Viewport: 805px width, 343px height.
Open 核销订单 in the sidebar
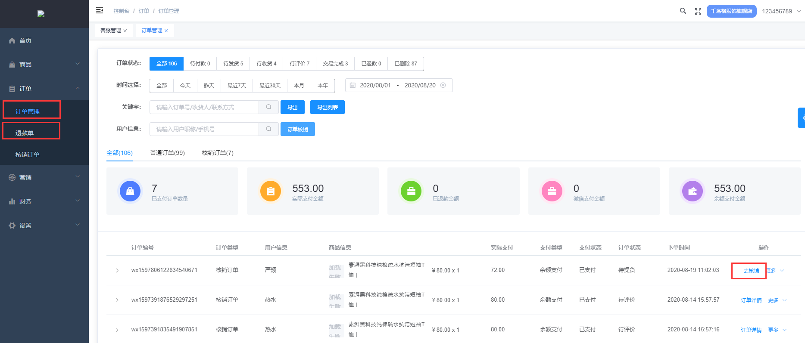click(28, 155)
